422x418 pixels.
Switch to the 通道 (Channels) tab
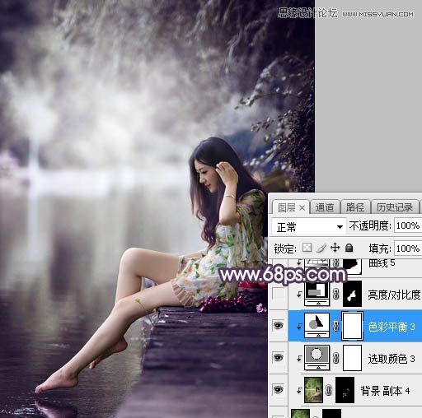[x=324, y=207]
